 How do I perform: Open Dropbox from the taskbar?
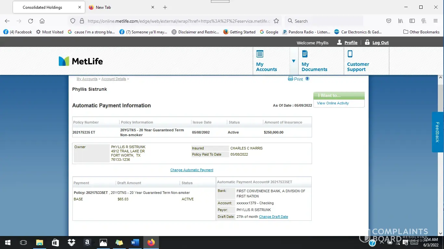[x=71, y=242]
